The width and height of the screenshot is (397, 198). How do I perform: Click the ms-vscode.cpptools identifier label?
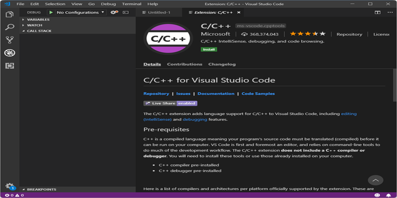click(x=260, y=26)
